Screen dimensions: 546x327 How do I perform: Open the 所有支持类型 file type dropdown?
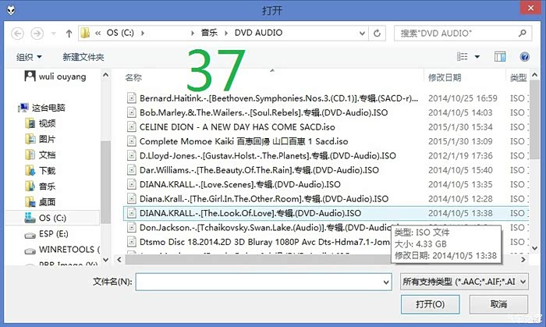pyautogui.click(x=464, y=282)
